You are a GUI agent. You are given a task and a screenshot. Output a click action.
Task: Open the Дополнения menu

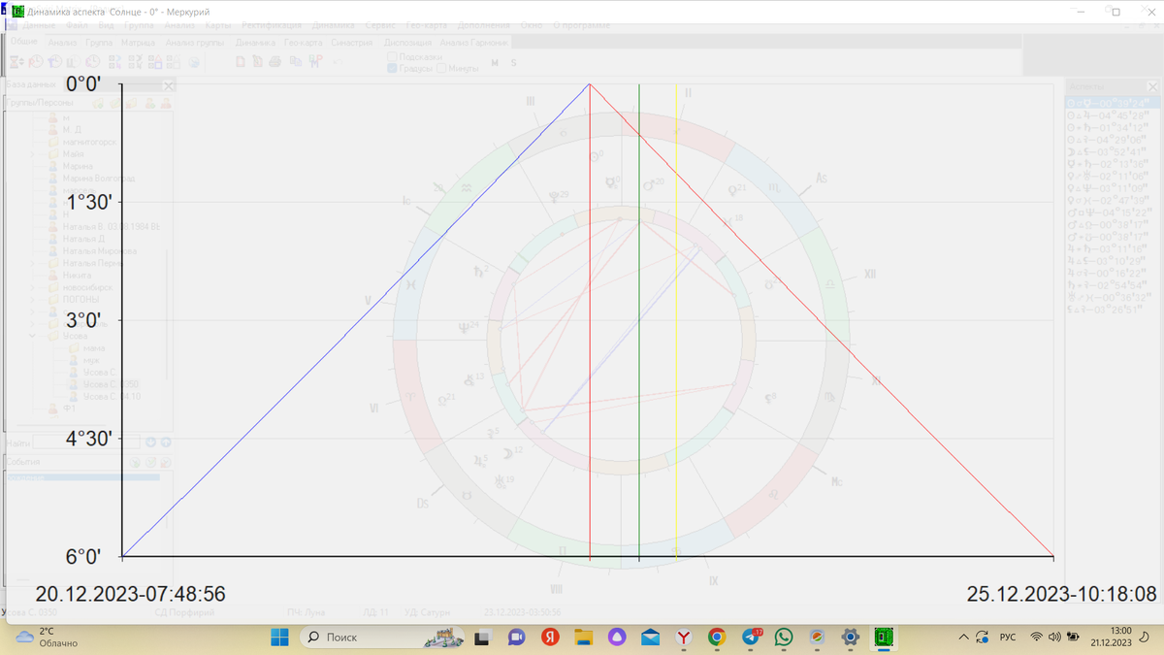coord(484,25)
